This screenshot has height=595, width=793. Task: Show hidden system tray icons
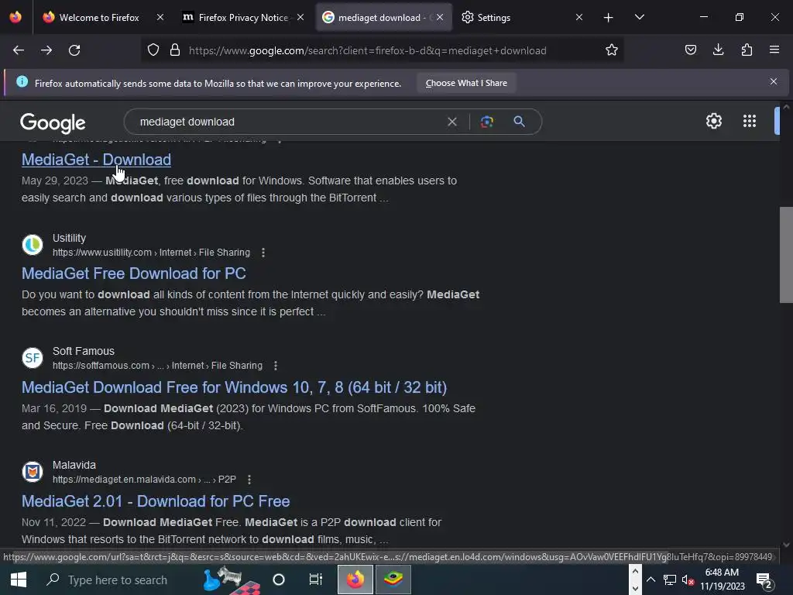pos(651,580)
